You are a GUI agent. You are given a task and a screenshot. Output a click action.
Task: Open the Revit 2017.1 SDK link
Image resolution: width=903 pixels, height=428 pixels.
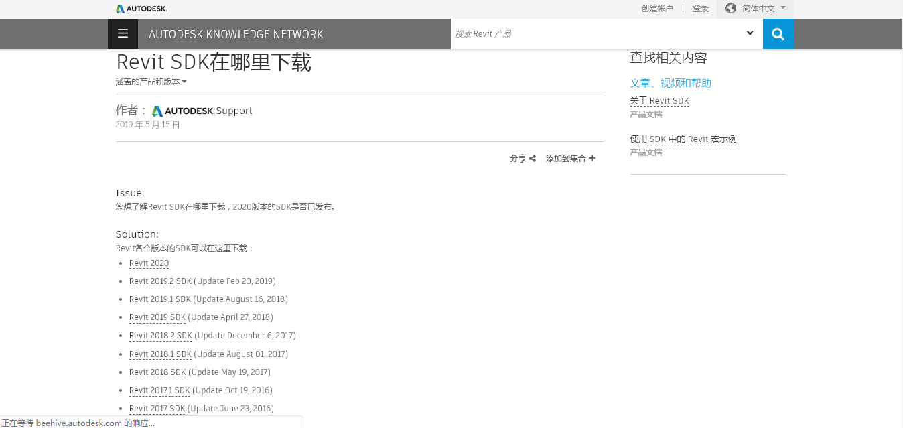(158, 390)
